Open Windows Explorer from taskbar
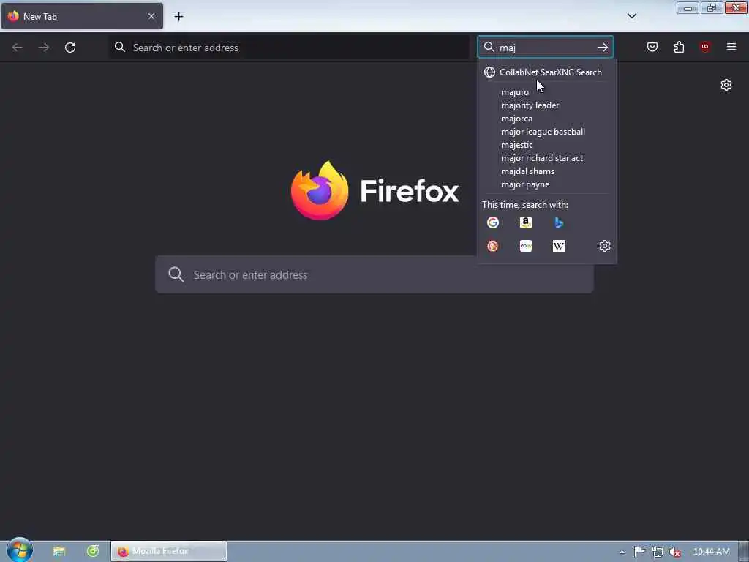 coord(59,552)
